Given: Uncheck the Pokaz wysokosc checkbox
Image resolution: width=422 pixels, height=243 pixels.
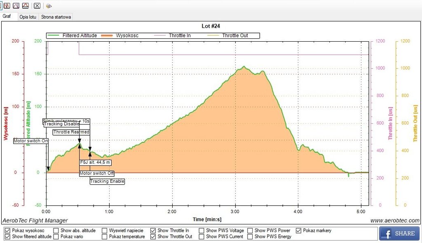Looking at the screenshot, I should pos(7,231).
